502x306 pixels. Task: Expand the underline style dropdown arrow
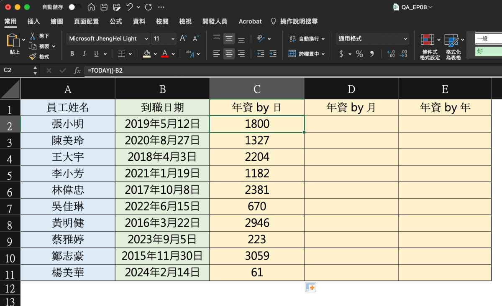pyautogui.click(x=105, y=54)
